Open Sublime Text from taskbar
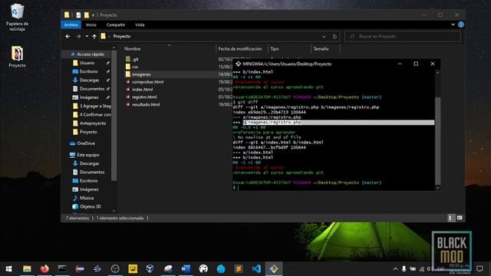 click(x=239, y=269)
